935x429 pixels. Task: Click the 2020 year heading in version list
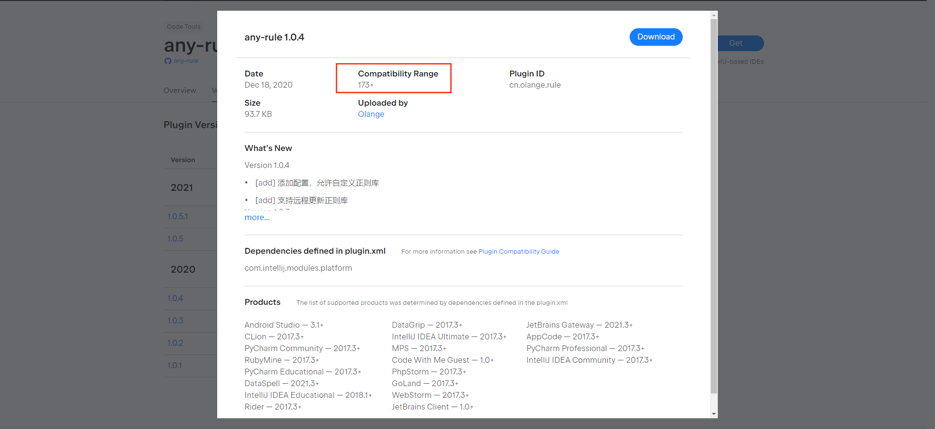coord(183,269)
